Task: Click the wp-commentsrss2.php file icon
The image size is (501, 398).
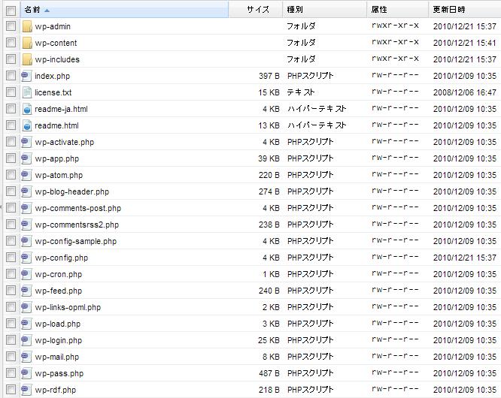Action: (x=26, y=225)
